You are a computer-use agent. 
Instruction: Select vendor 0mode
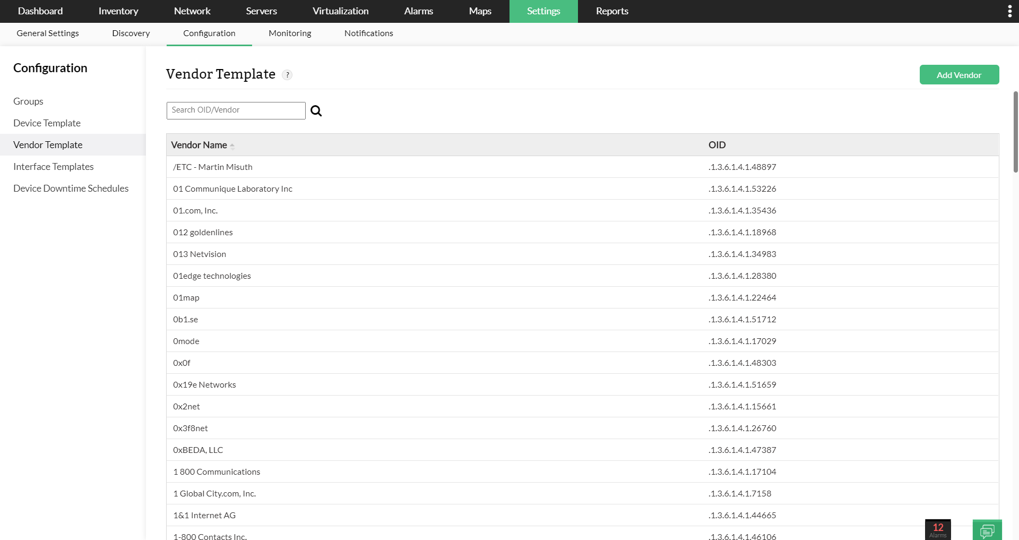click(186, 341)
